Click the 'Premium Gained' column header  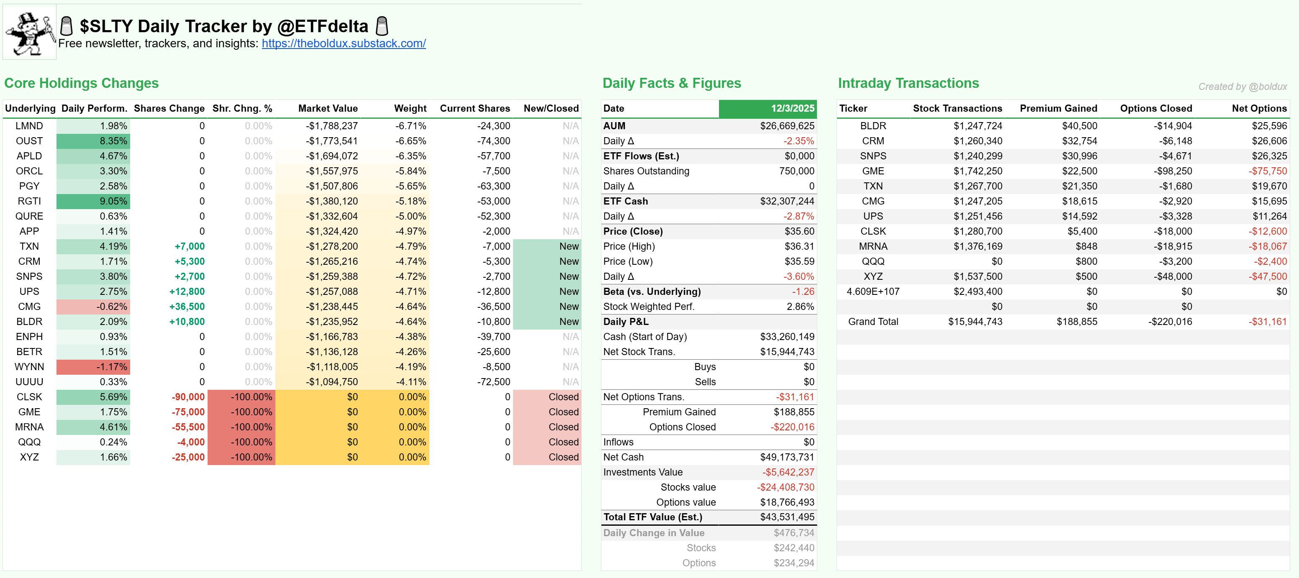(1058, 108)
